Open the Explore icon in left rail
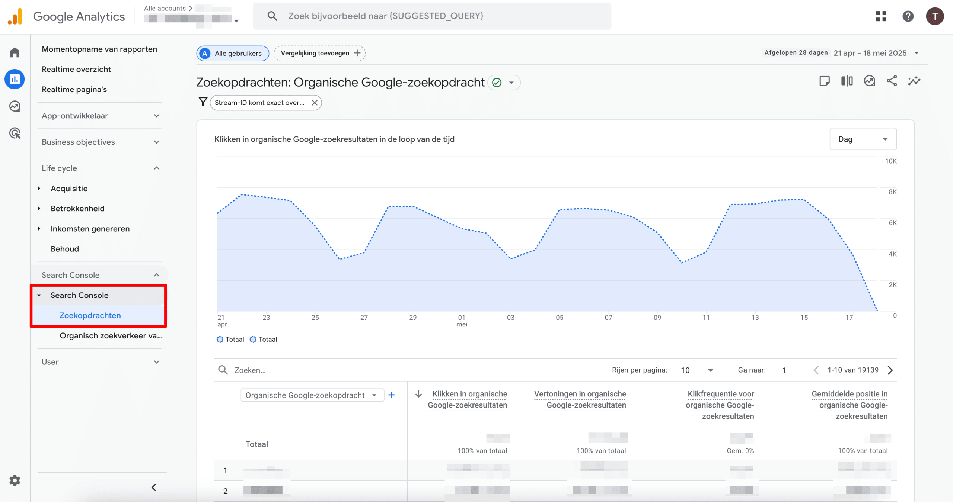This screenshot has width=953, height=502. 15,106
